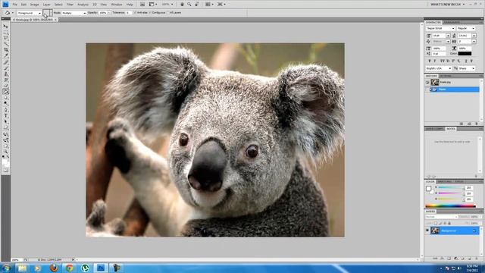Select the Eraser tool
The width and height of the screenshot is (485, 273).
point(5,86)
